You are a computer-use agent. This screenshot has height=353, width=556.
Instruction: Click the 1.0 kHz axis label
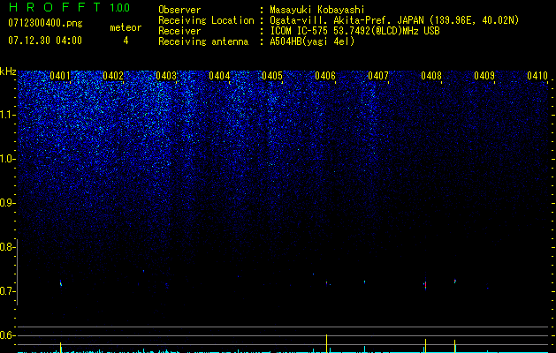pyautogui.click(x=8, y=159)
